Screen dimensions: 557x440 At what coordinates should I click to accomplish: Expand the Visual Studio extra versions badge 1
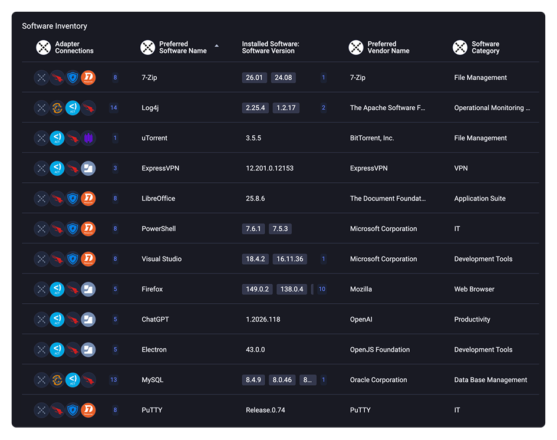point(323,259)
